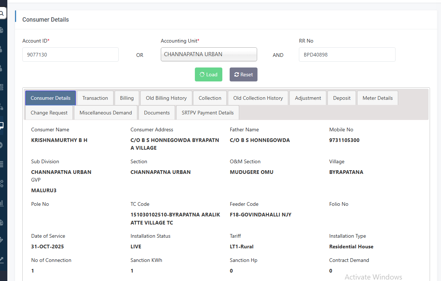Click the GVP value MALURU3
The height and width of the screenshot is (281, 441).
44,190
